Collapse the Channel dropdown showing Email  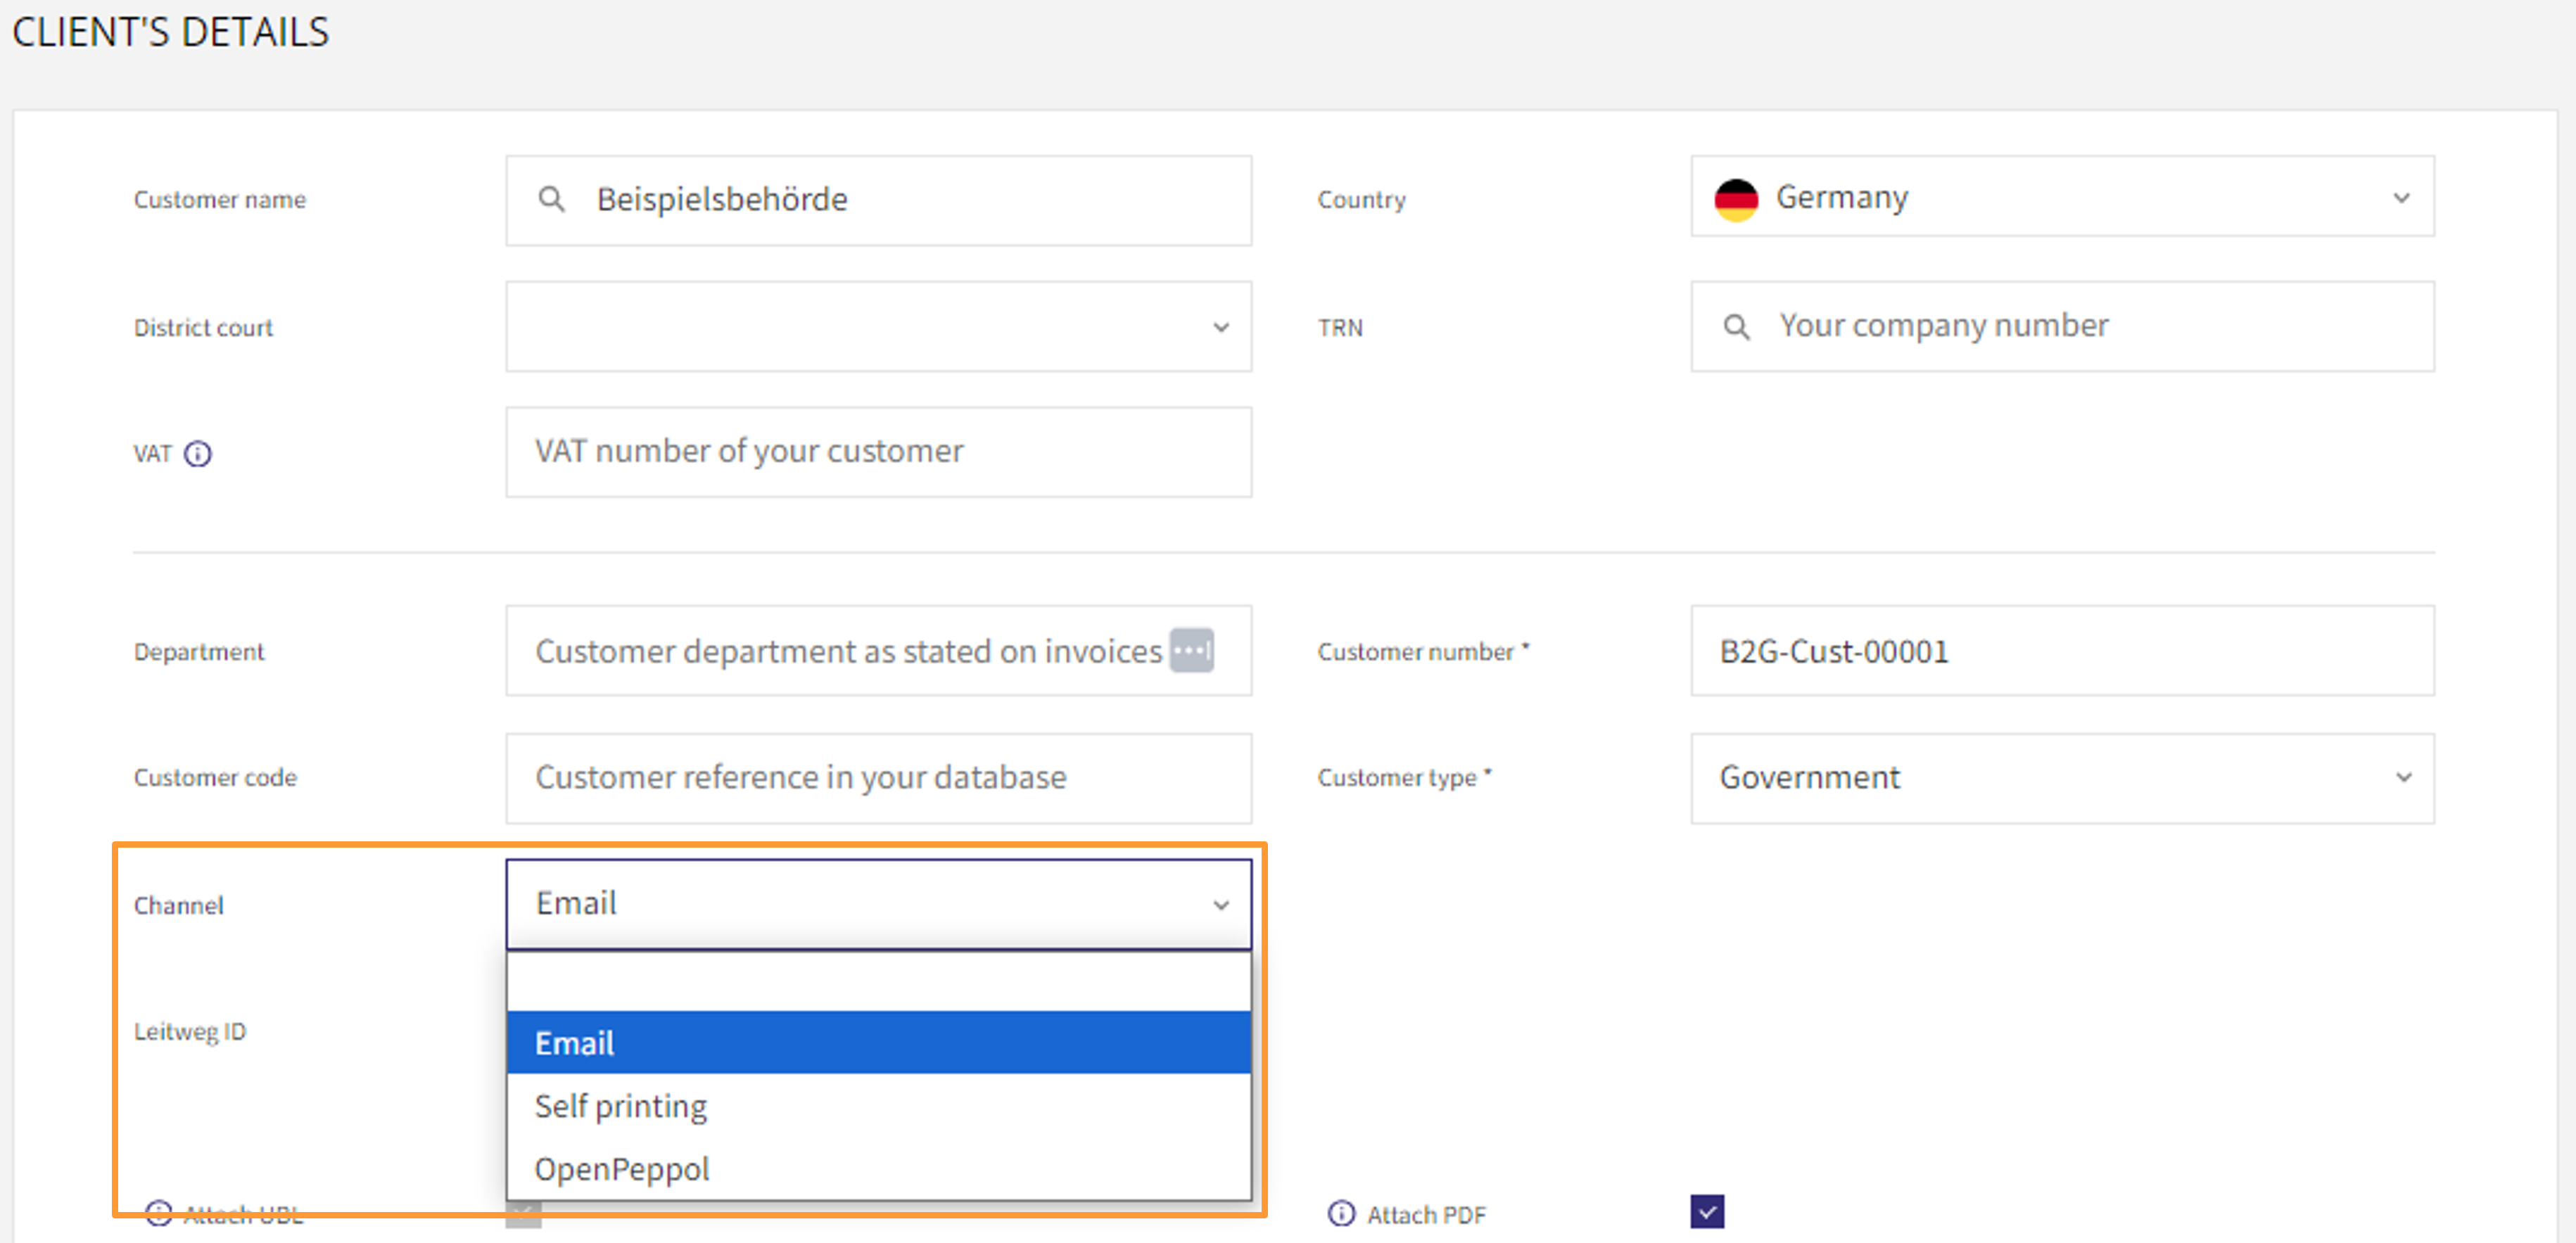[x=878, y=904]
